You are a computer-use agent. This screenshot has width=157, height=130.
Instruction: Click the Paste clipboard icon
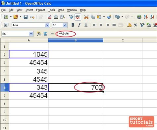pos(99,17)
